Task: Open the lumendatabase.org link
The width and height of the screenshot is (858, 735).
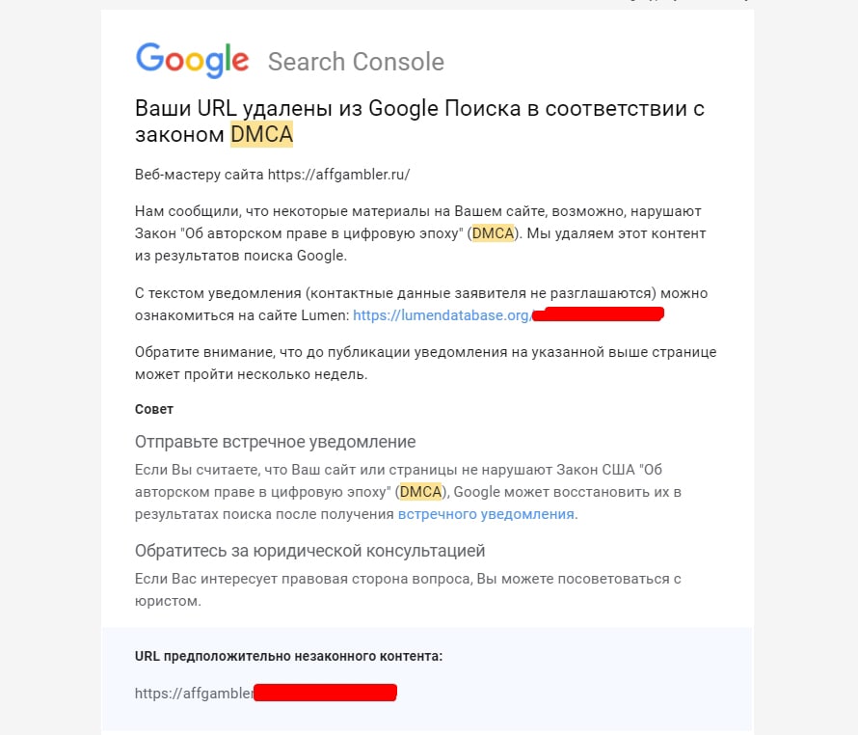Action: pyautogui.click(x=442, y=315)
